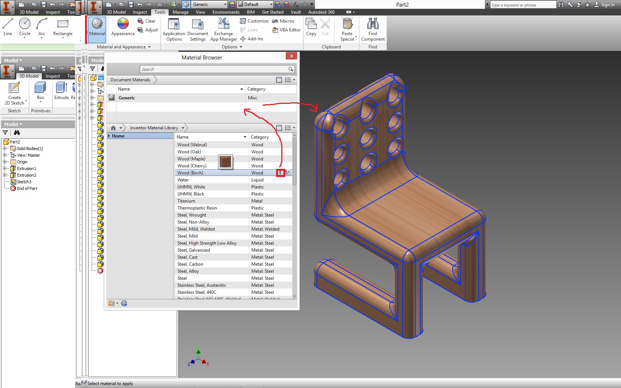Open view options in the Document Materials bar

click(x=289, y=80)
